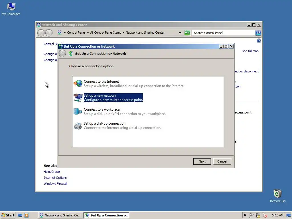This screenshot has height=219, width=292.
Task: Open the Start menu
Action: click(x=8, y=215)
